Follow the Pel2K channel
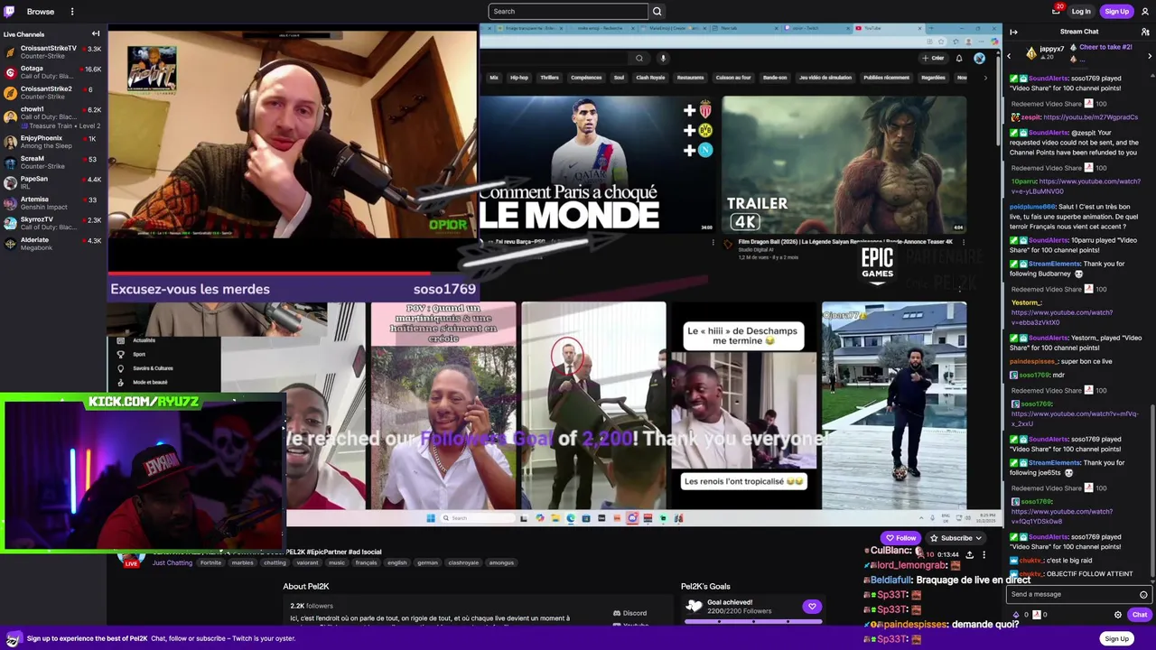The width and height of the screenshot is (1156, 650). coord(900,538)
